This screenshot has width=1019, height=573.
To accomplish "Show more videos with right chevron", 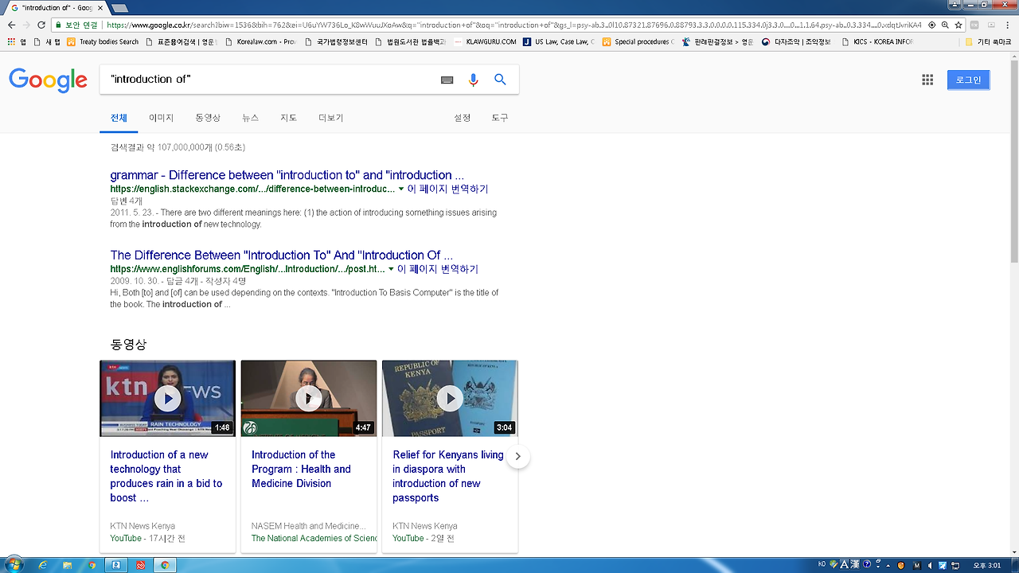I will point(517,456).
